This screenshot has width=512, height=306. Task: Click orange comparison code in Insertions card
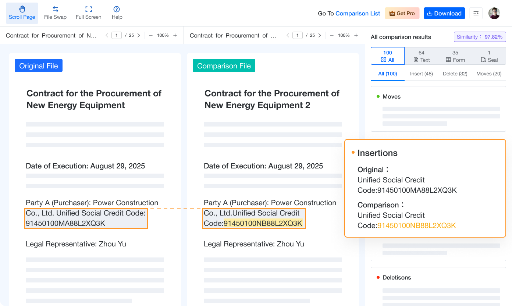coord(417,225)
